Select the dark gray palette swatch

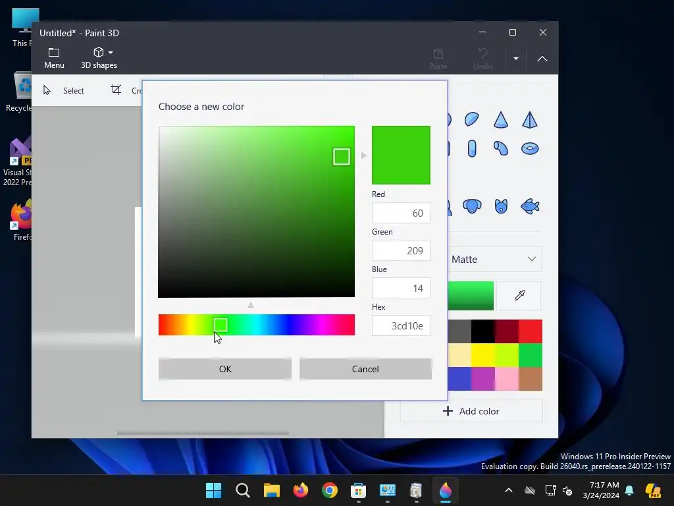click(459, 331)
